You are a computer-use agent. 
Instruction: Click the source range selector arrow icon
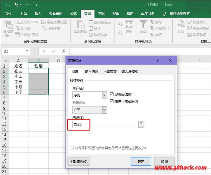(141, 124)
